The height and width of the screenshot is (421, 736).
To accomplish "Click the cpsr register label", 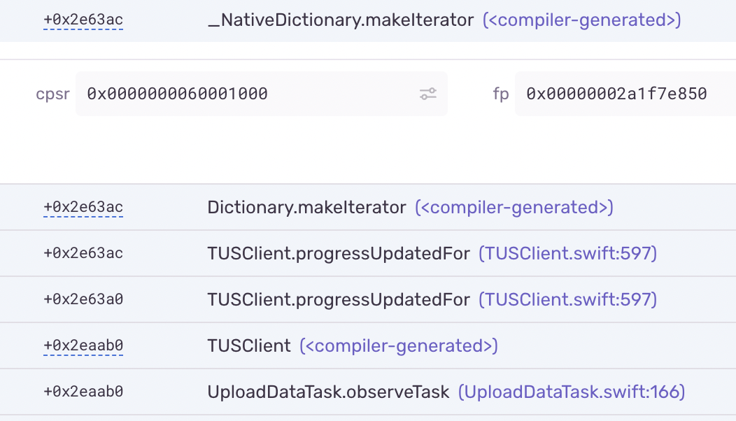I will (x=52, y=94).
